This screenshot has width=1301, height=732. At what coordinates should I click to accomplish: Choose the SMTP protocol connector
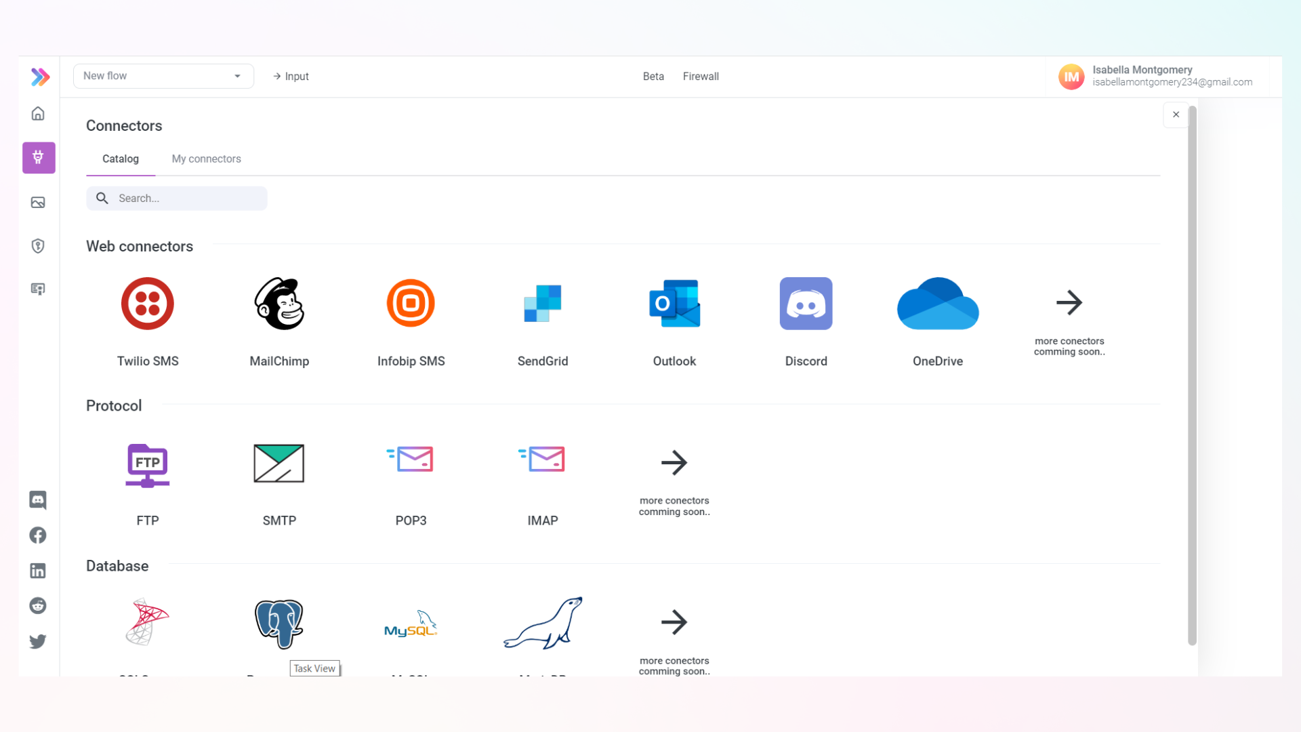(x=279, y=464)
